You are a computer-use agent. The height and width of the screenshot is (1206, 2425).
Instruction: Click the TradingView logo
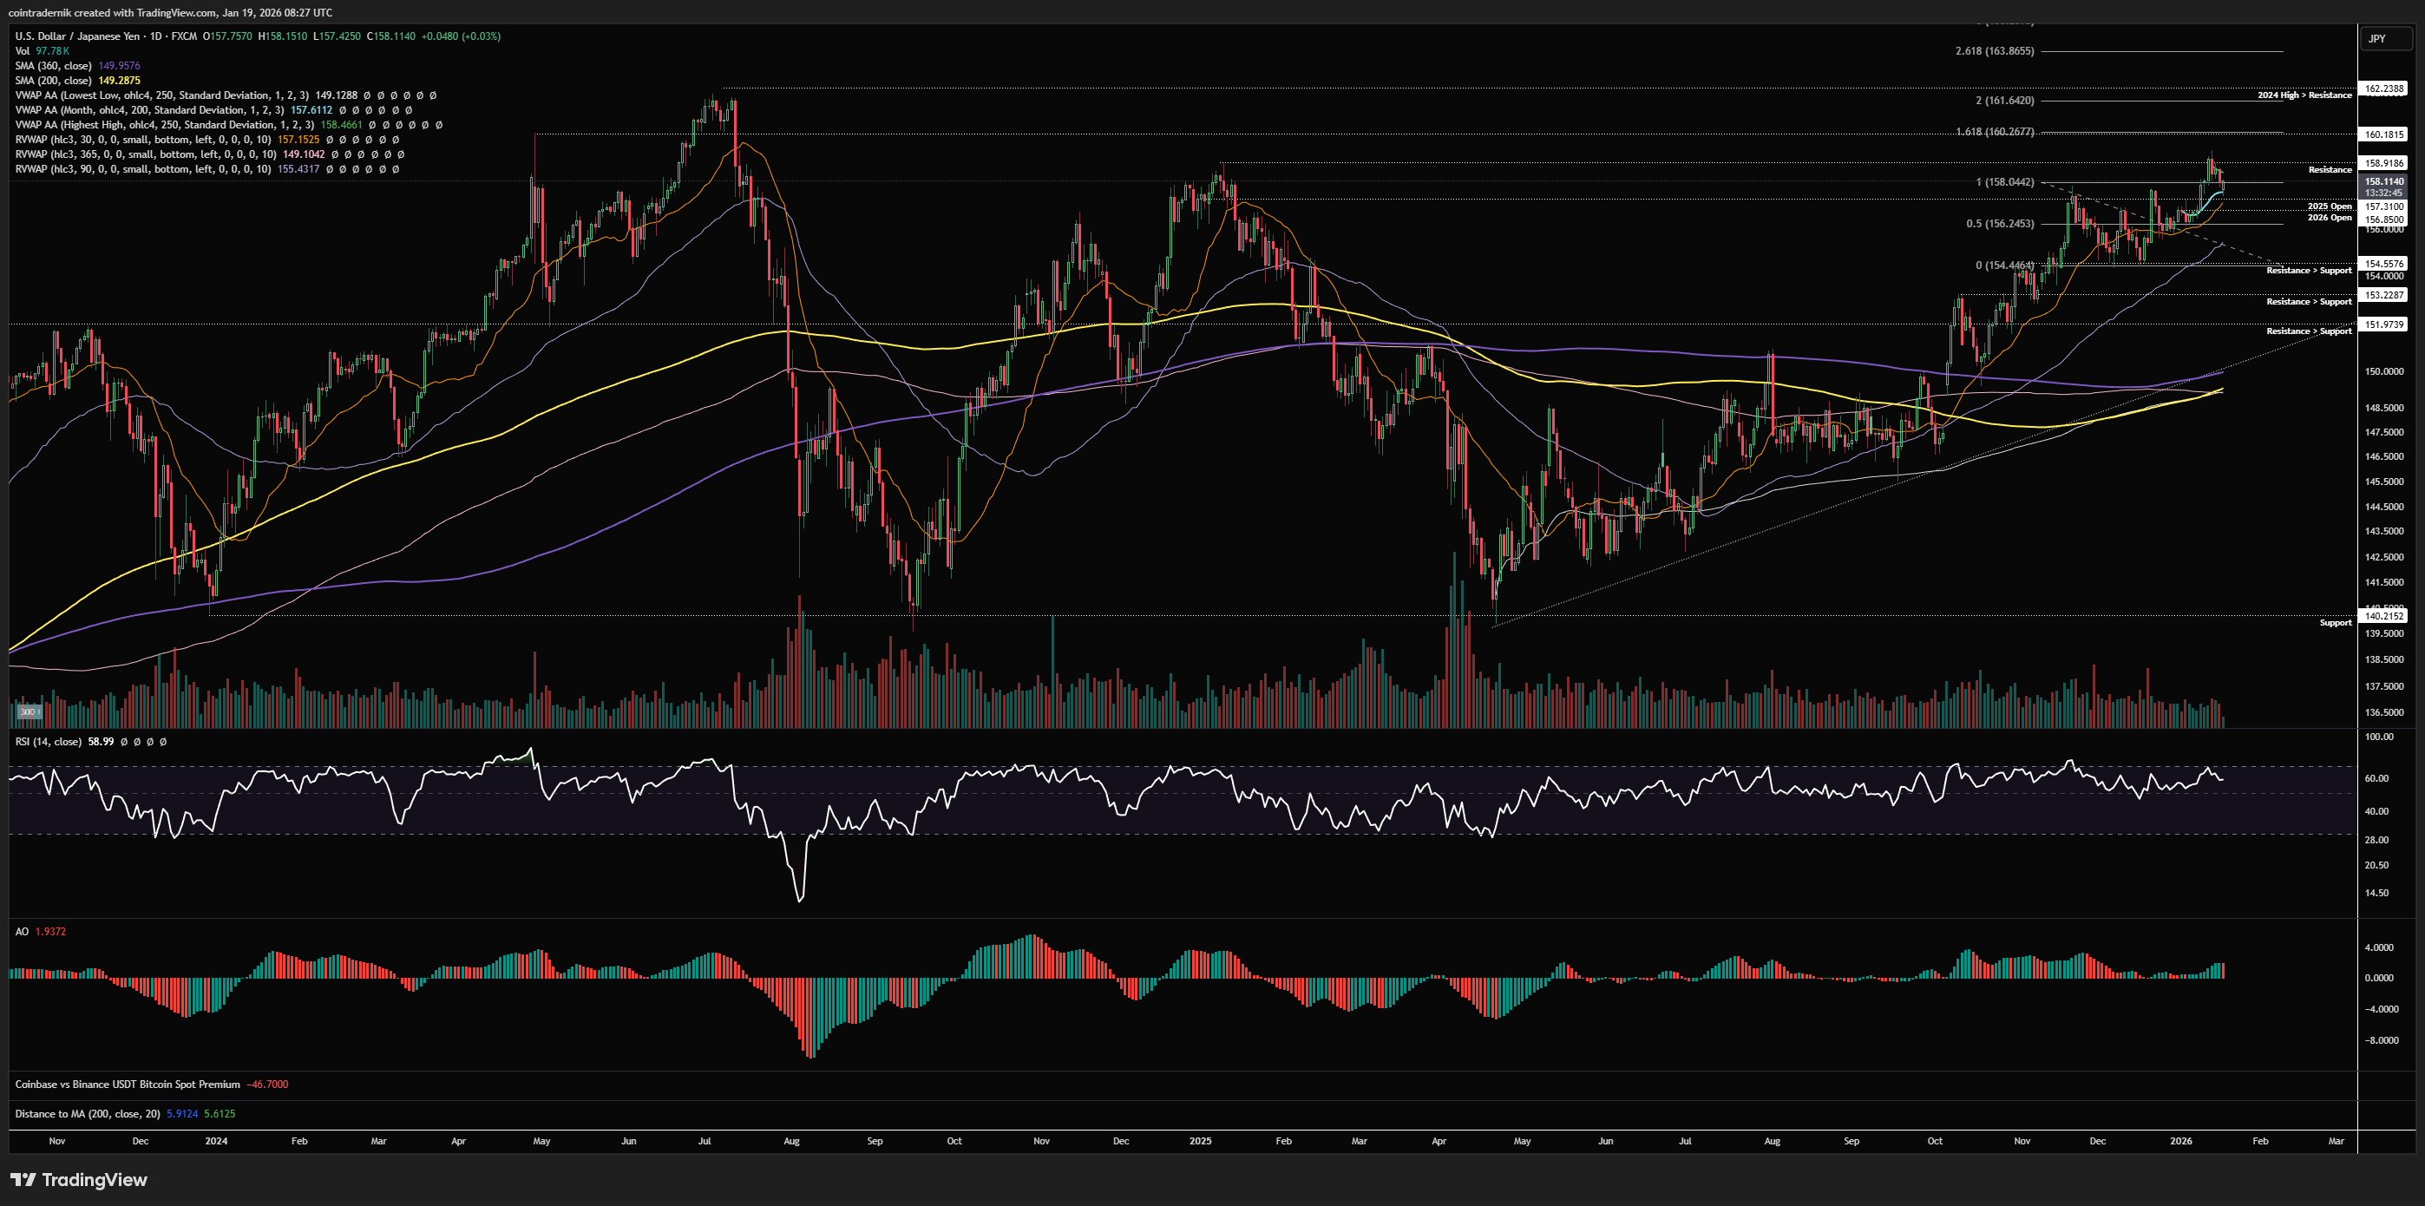click(79, 1180)
